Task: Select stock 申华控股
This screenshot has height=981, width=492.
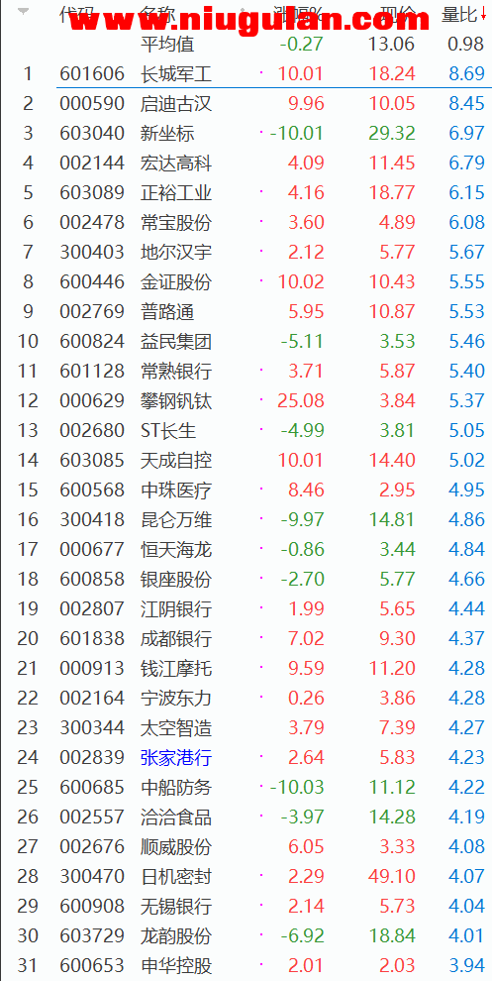Action: pos(176,966)
